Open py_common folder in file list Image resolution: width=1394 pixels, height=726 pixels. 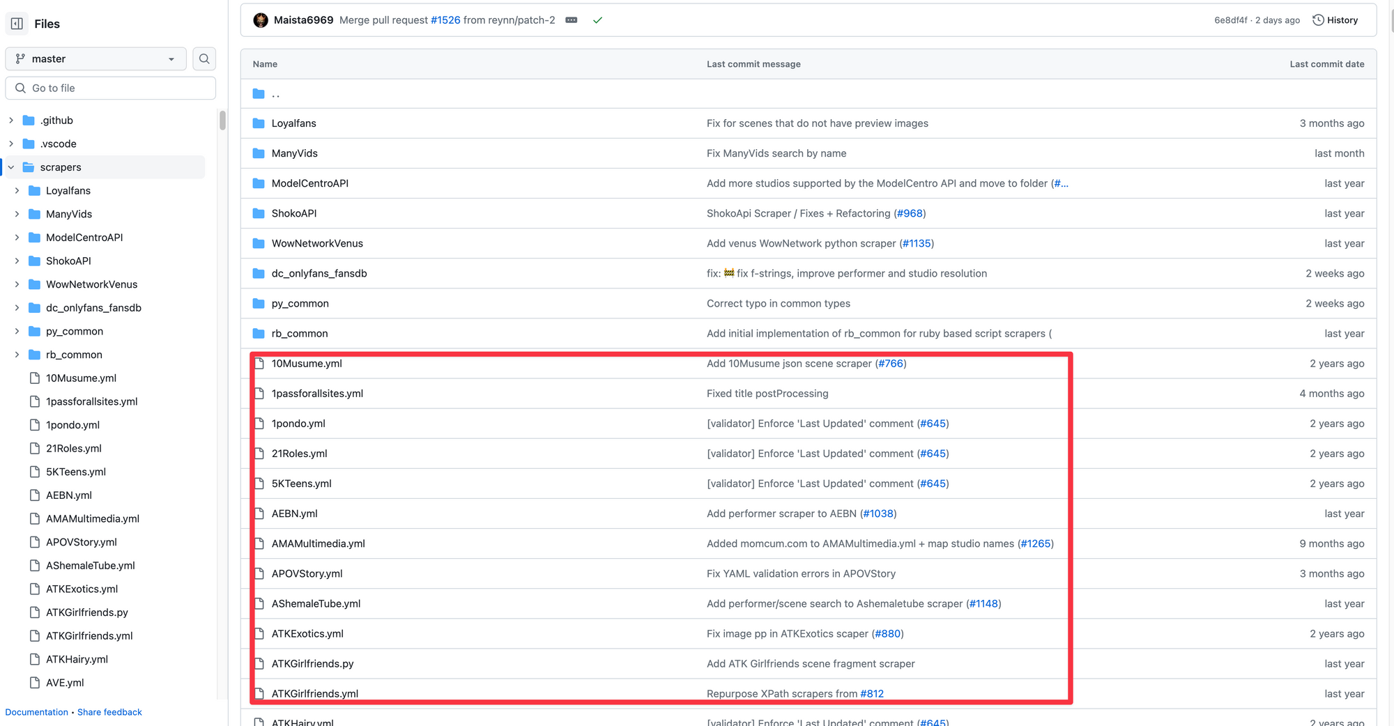[300, 303]
